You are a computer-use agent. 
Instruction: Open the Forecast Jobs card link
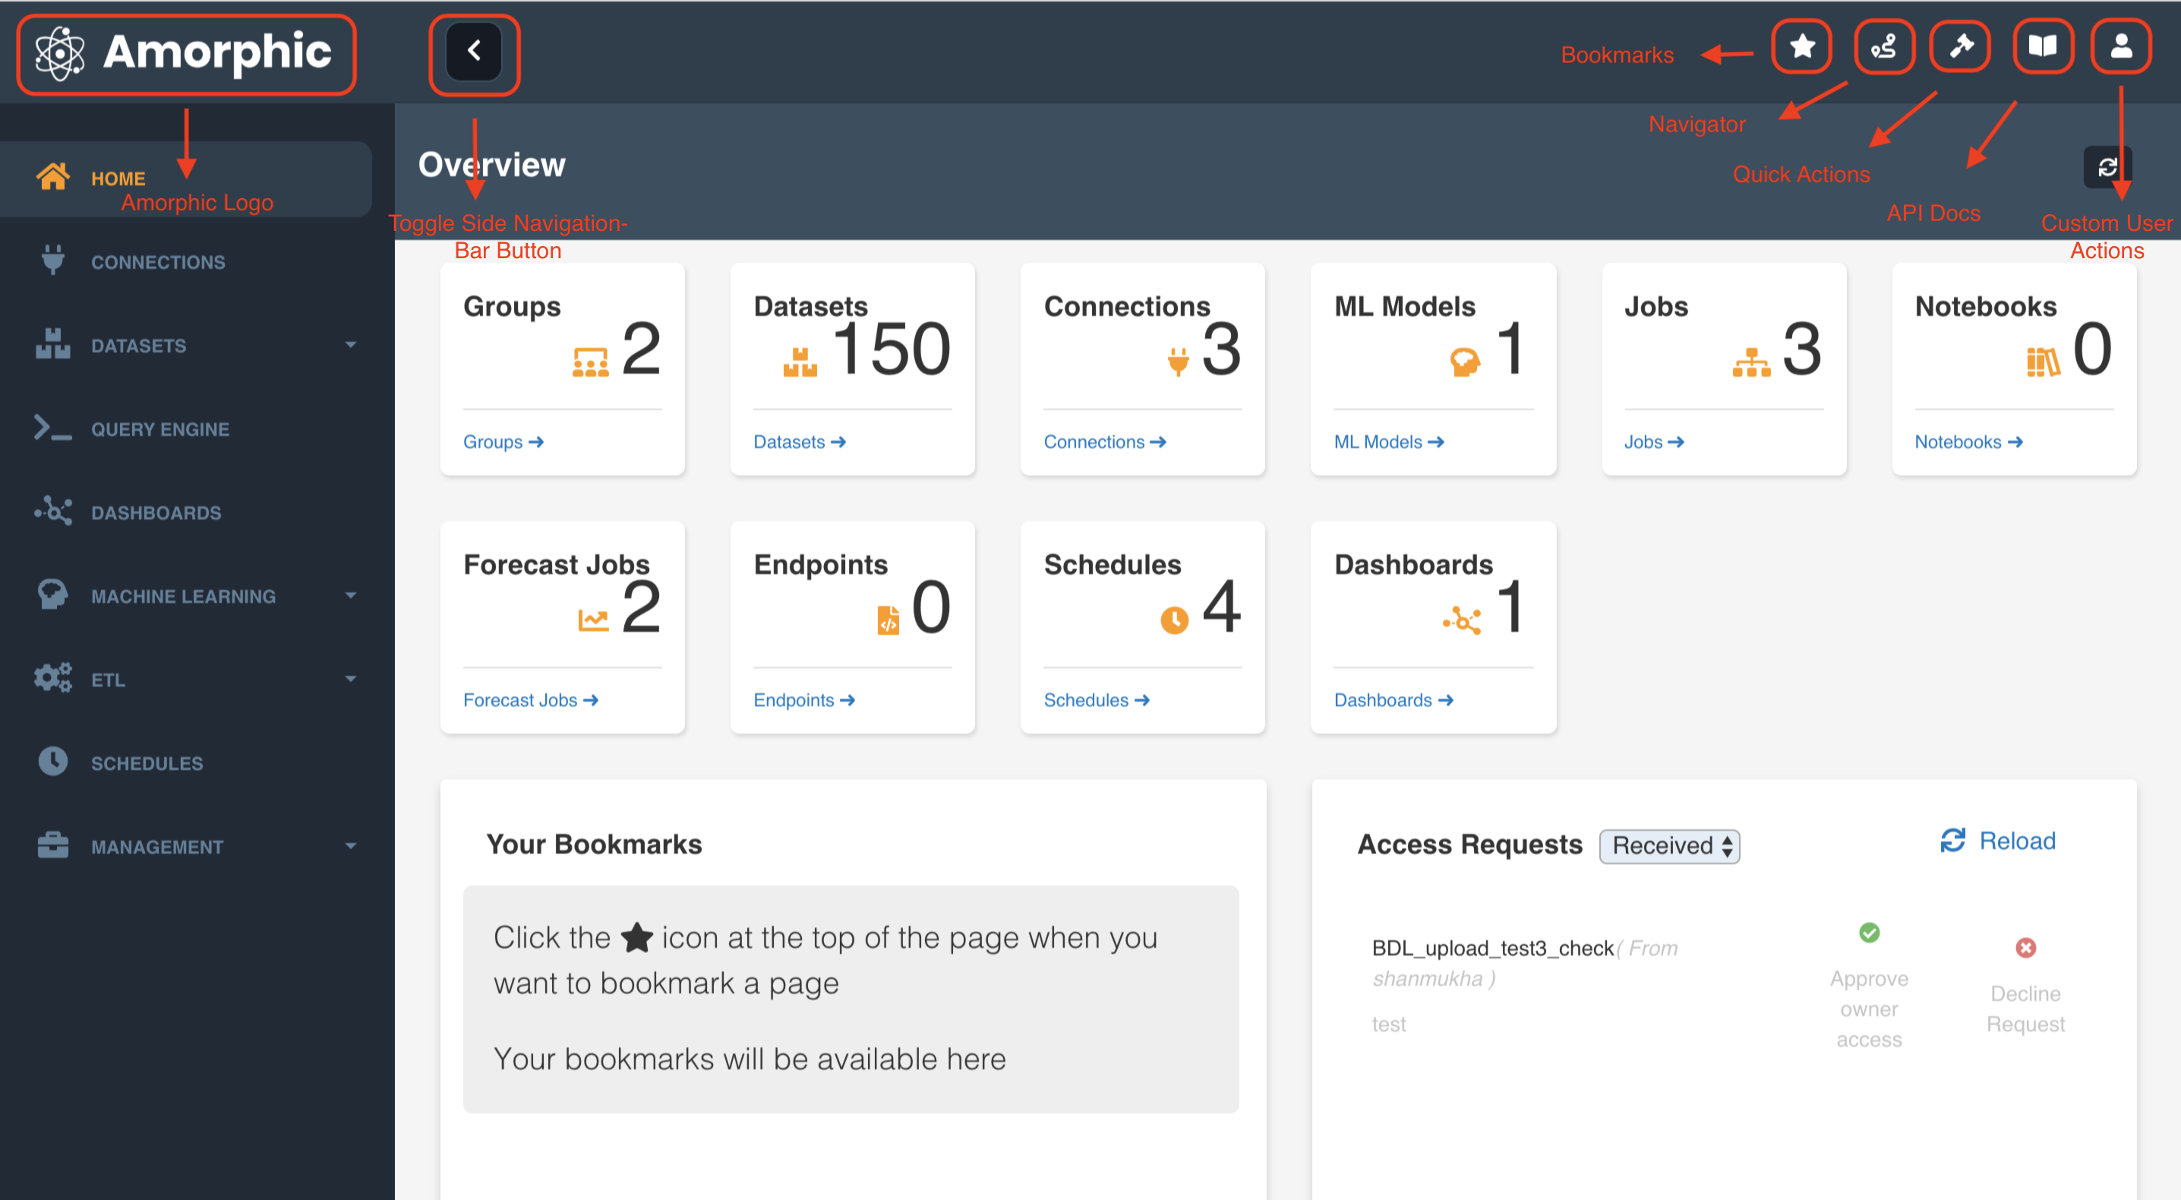[530, 700]
